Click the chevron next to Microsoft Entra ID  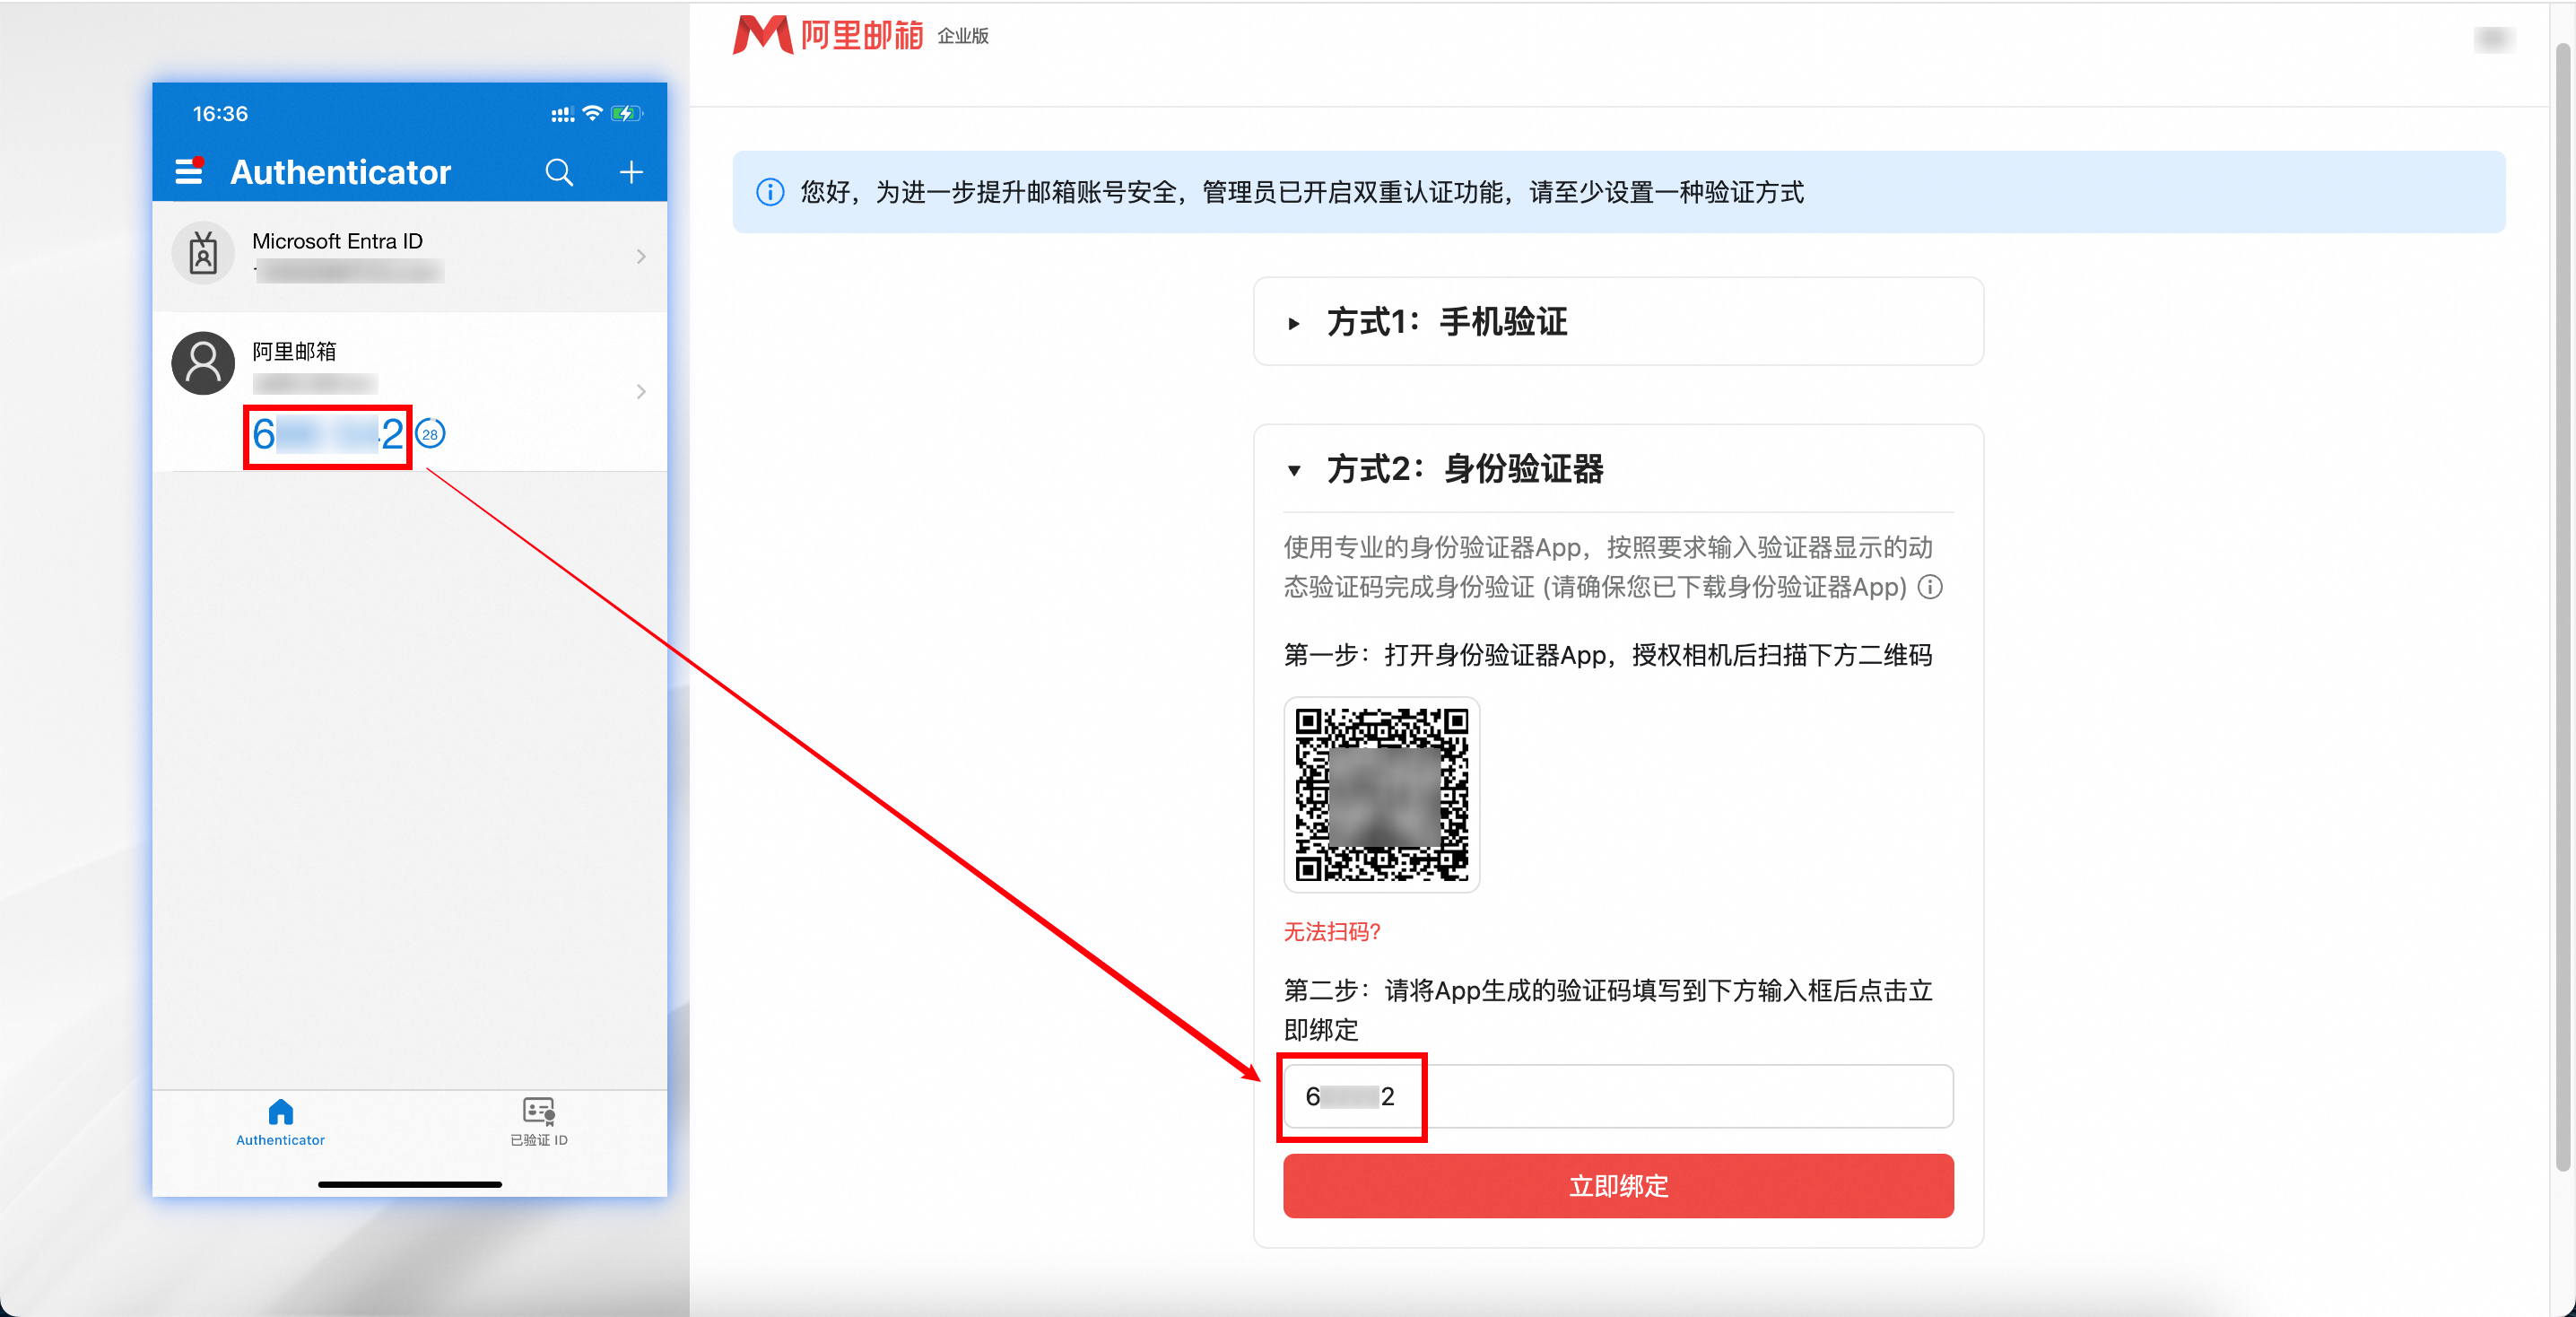(x=641, y=256)
